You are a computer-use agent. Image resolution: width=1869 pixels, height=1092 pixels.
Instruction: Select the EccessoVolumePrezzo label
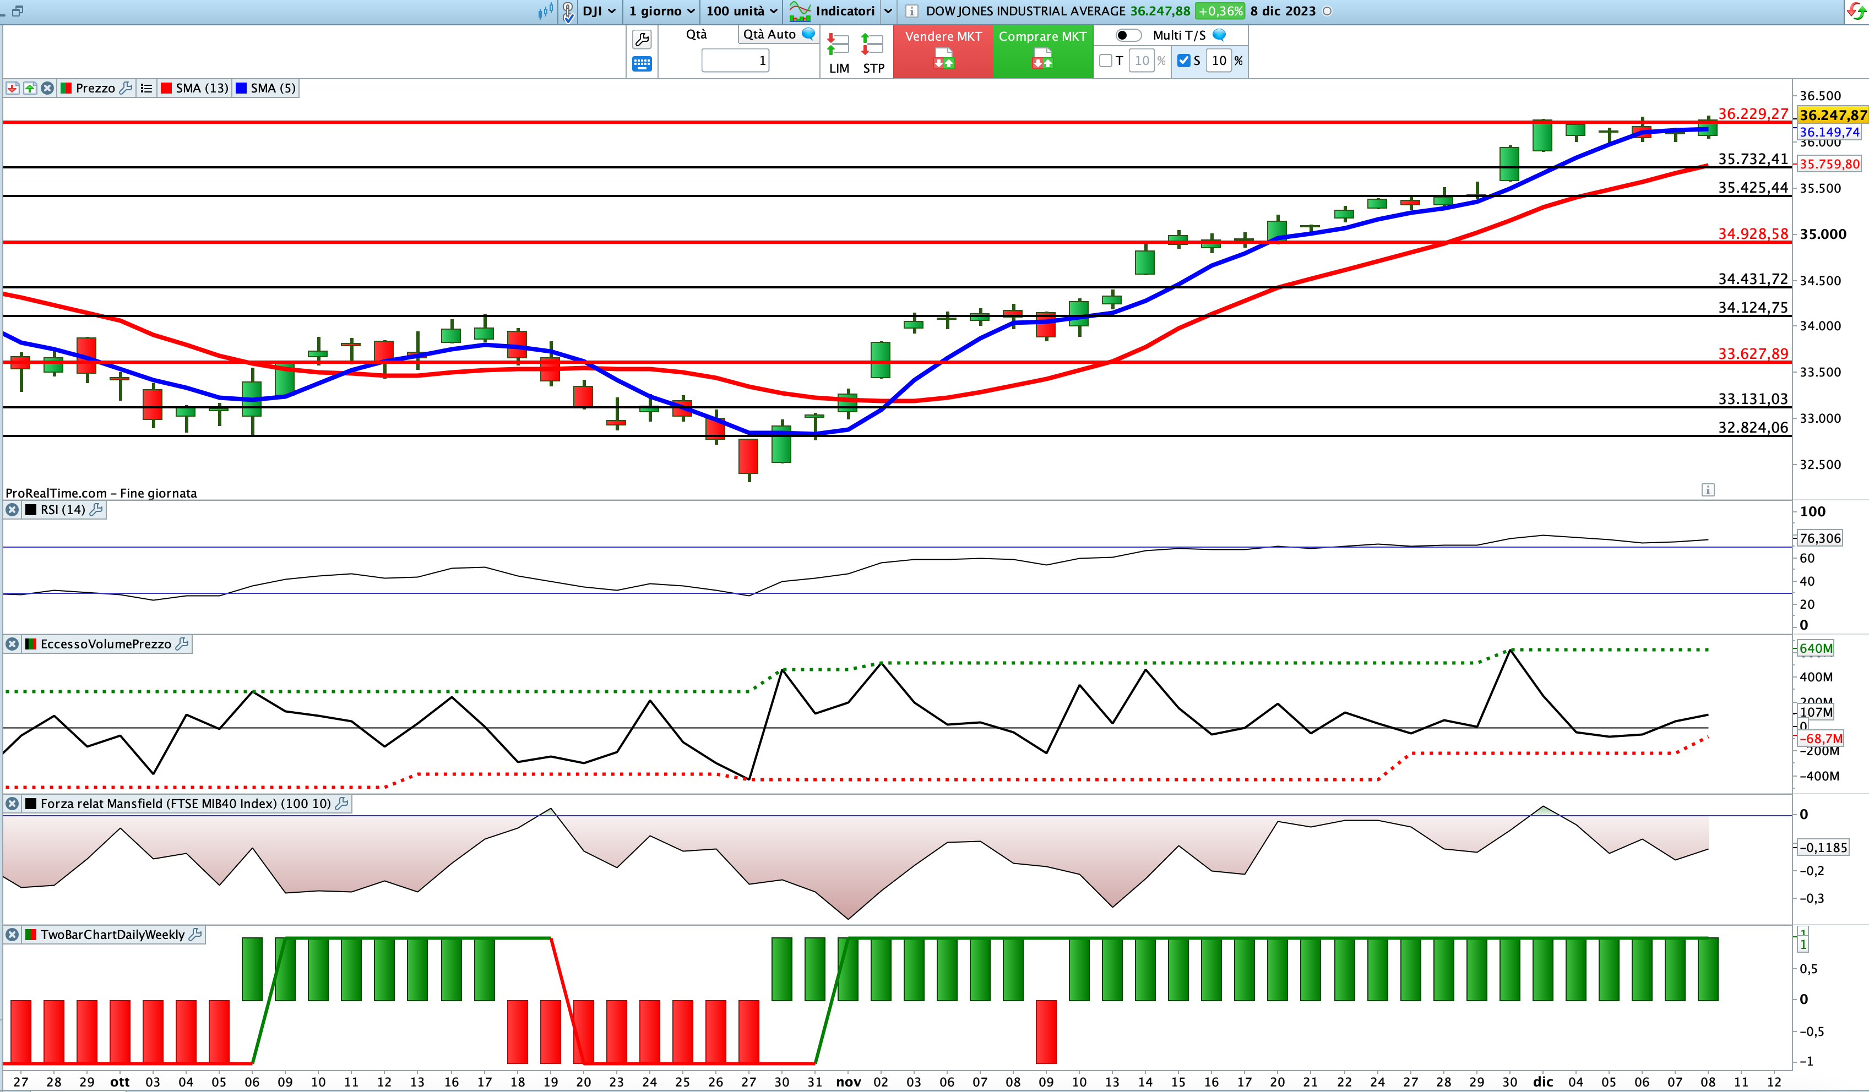click(x=106, y=644)
